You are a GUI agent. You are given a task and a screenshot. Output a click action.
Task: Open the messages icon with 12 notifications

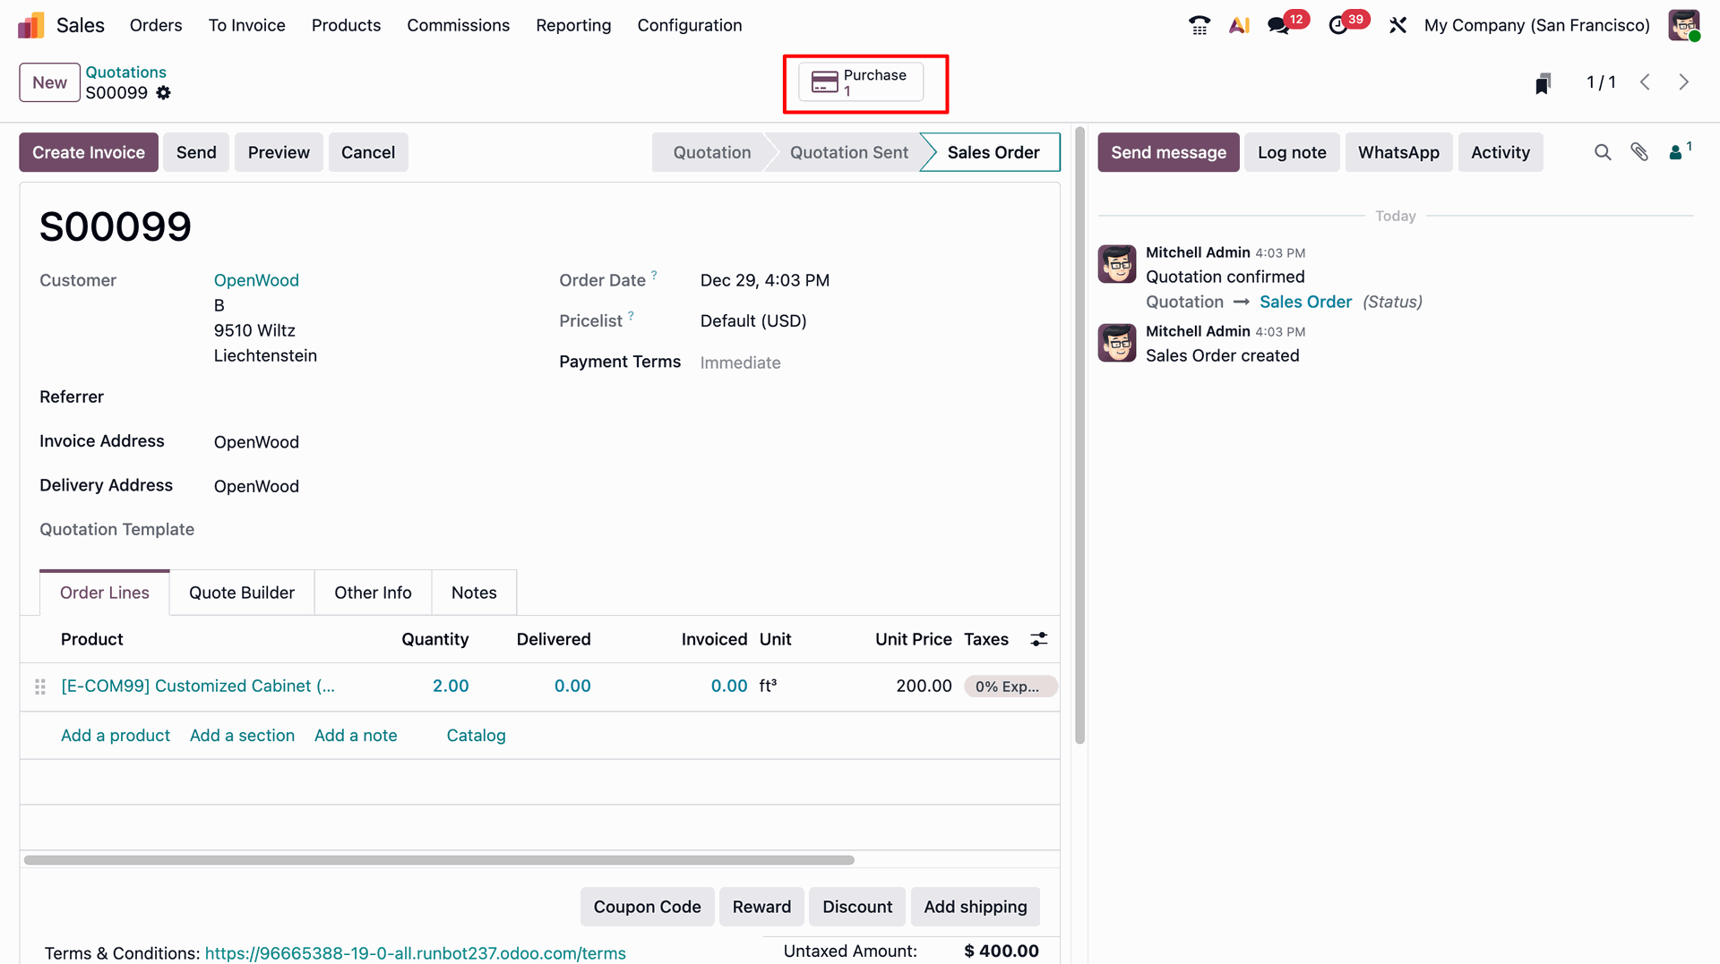1279,25
